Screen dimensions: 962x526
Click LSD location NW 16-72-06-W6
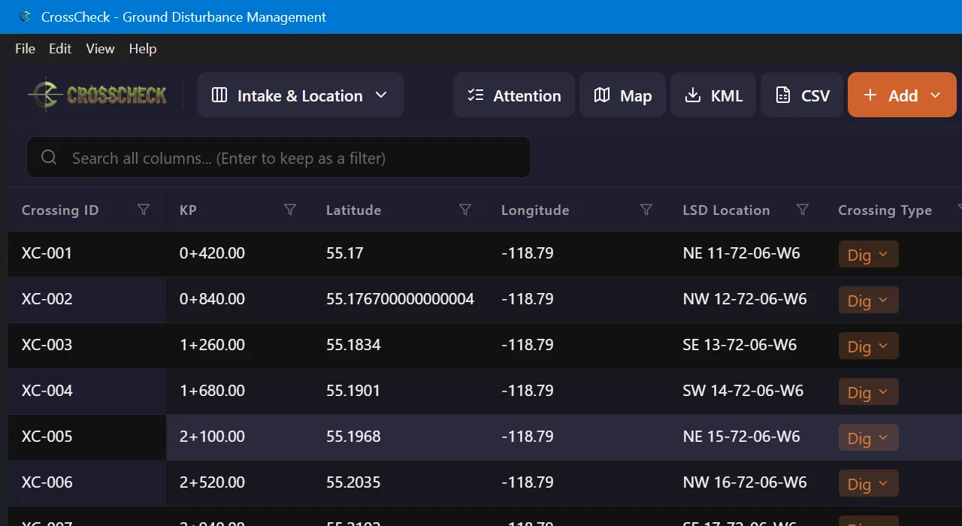pyautogui.click(x=745, y=482)
